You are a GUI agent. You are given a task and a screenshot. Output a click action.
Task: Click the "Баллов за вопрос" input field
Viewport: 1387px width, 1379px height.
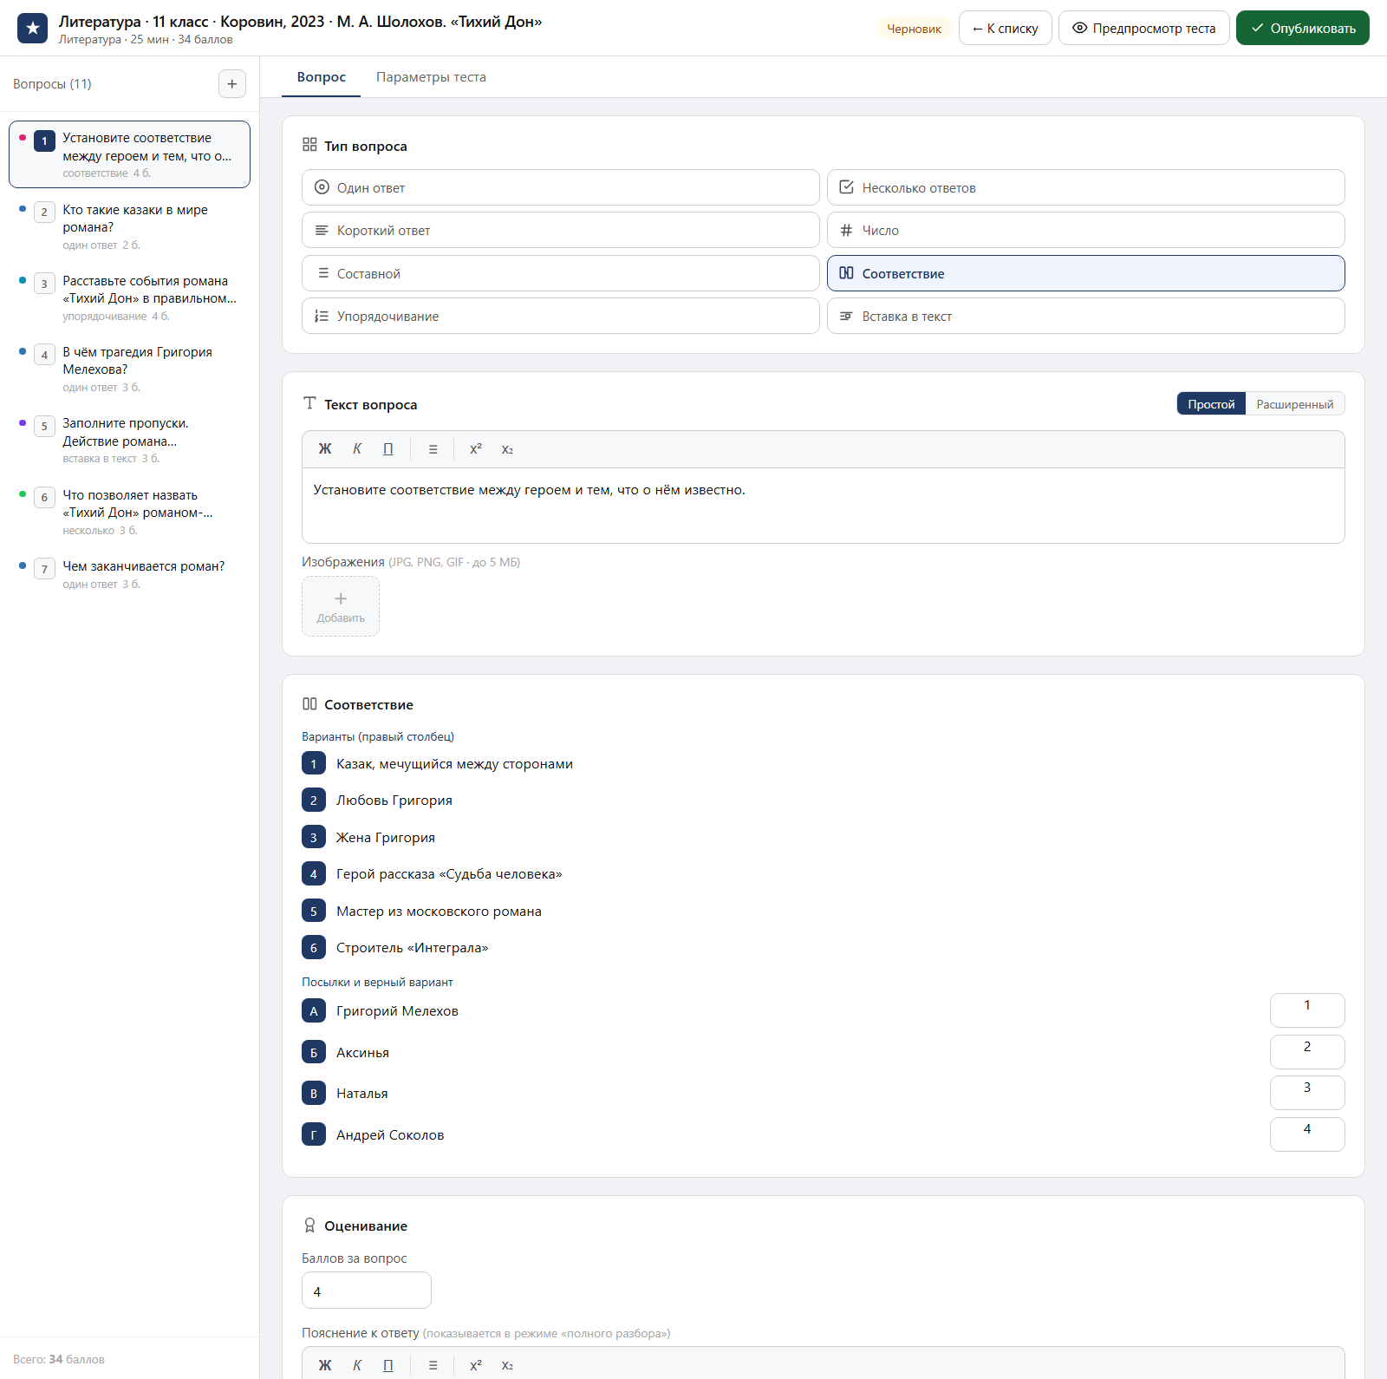(x=366, y=1291)
